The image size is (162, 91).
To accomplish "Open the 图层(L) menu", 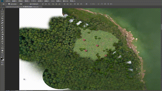I will (x=27, y=1).
